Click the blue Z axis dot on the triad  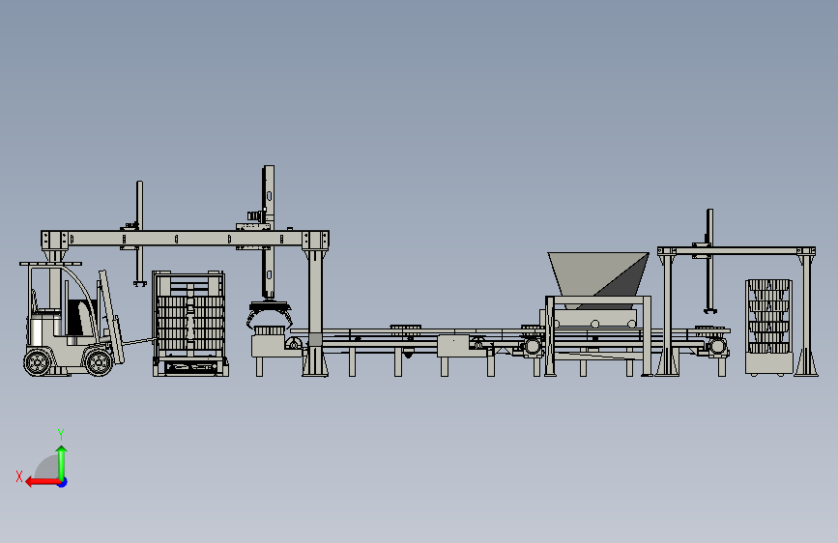pos(63,482)
